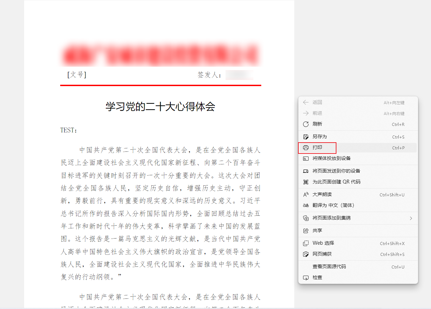This screenshot has width=431, height=309.
Task: Select the printer icon next to 打印
Action: pos(305,148)
